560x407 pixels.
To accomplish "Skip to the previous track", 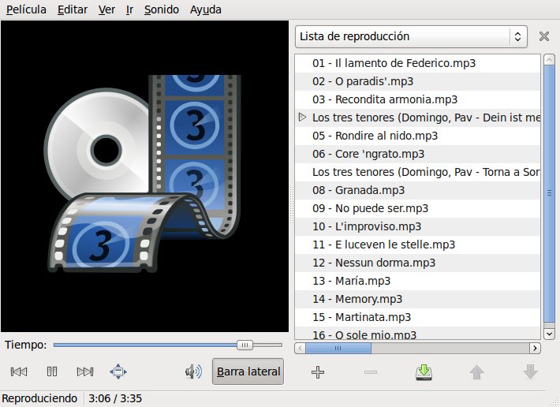I will point(19,372).
